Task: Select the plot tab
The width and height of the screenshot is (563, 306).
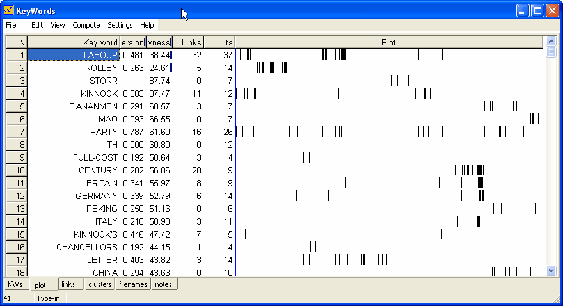Action: tap(40, 285)
